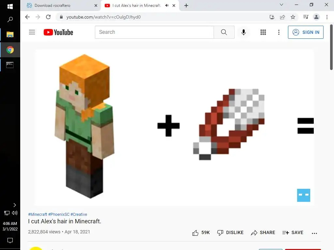Click the address bar URL

(103, 17)
